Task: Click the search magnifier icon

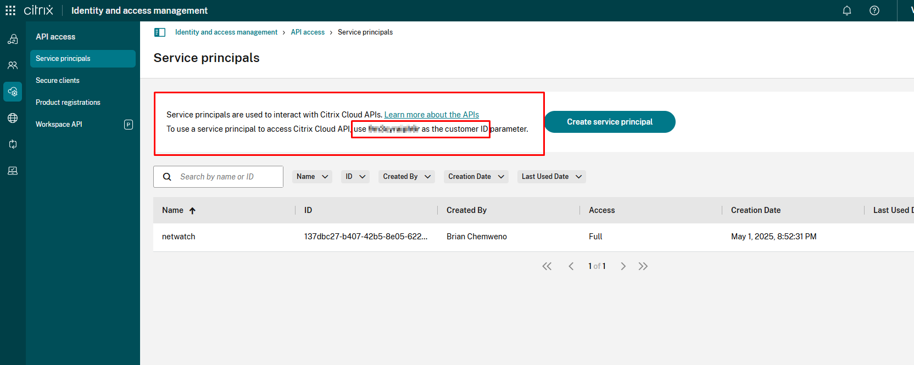Action: pyautogui.click(x=167, y=177)
